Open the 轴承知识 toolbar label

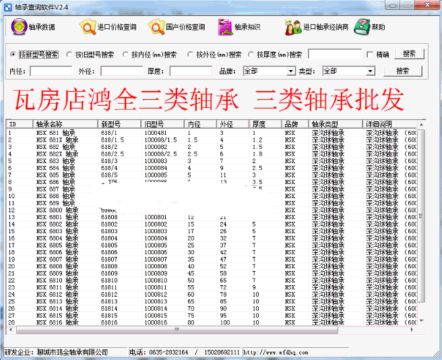pyautogui.click(x=247, y=27)
